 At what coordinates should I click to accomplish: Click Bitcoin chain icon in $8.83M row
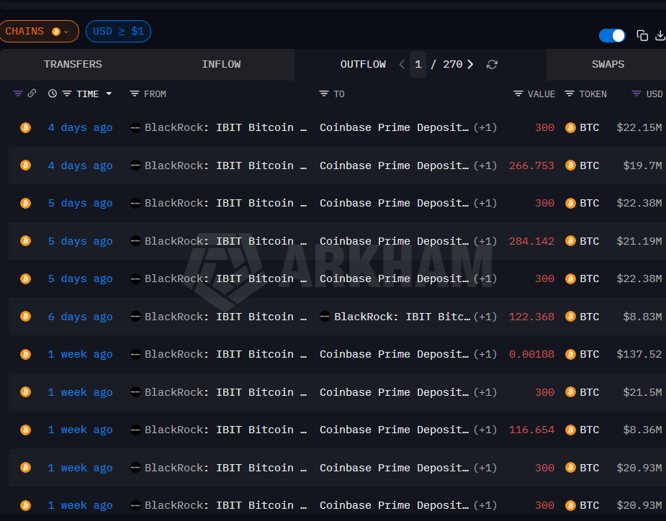pos(25,317)
